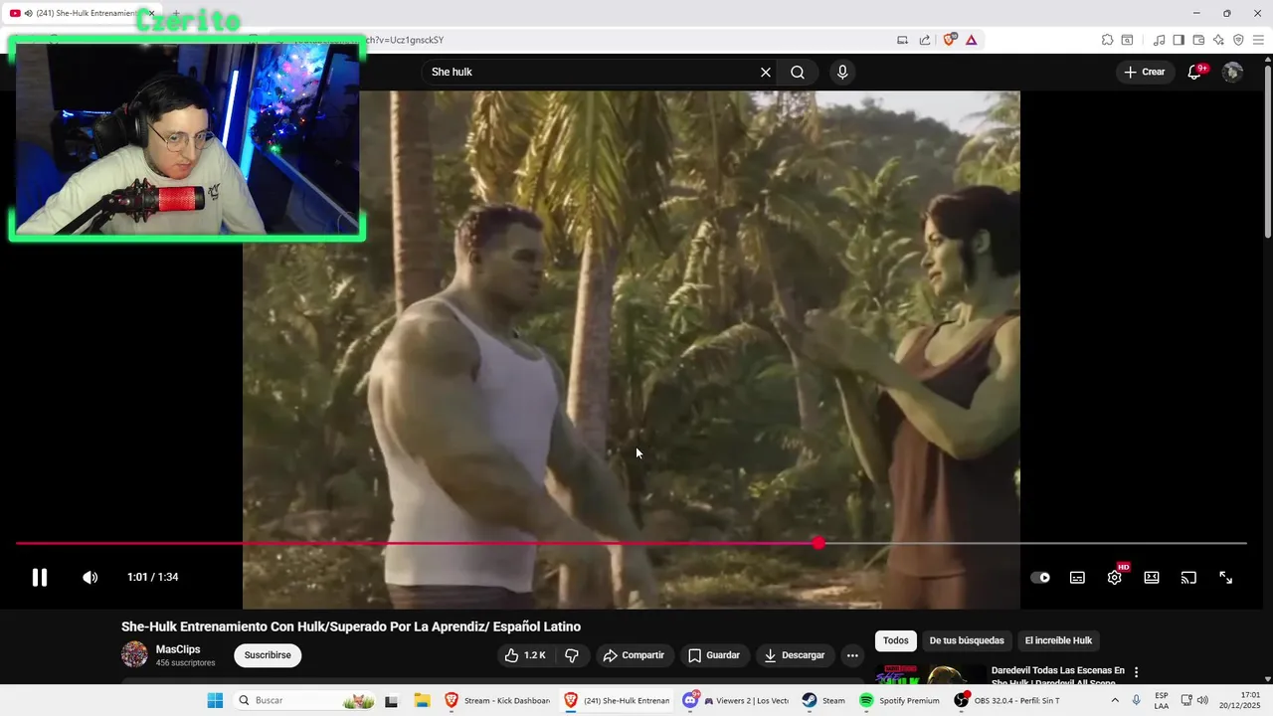This screenshot has height=716, width=1273.
Task: Open the player settings gear
Action: point(1115,577)
